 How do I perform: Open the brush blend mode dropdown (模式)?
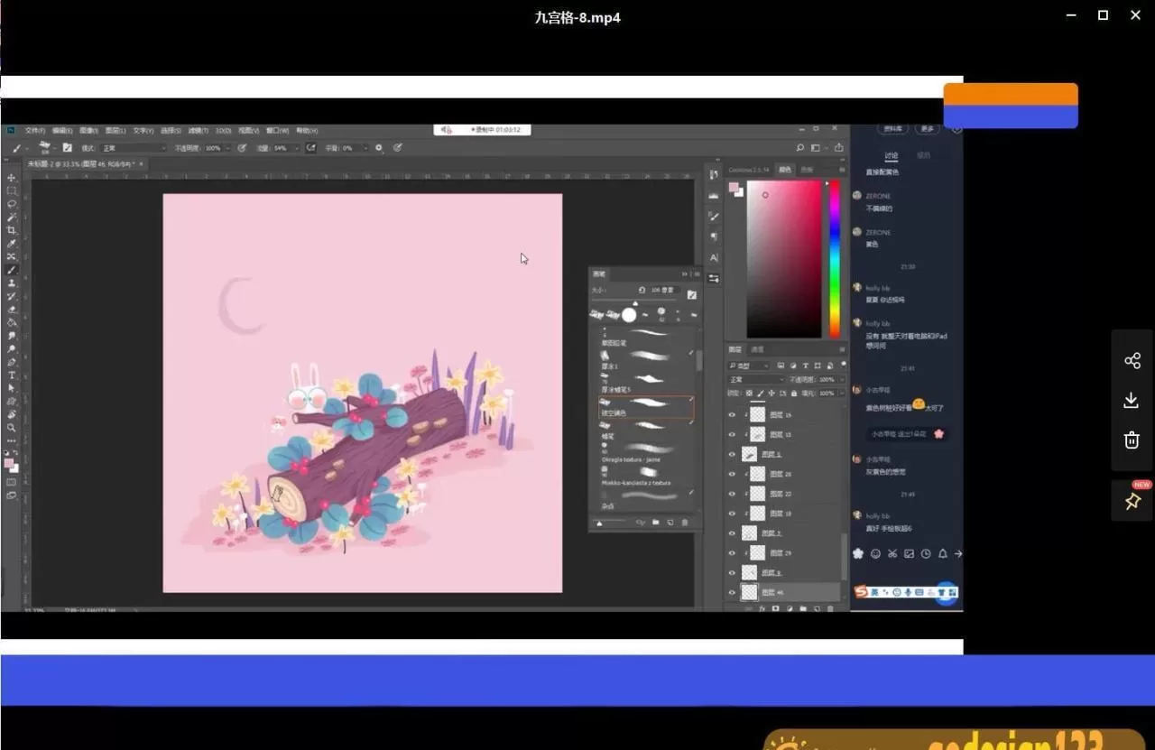click(x=133, y=148)
